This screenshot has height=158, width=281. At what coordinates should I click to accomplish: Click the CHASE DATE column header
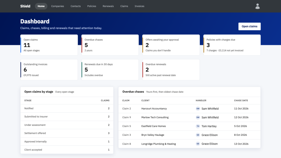pos(241,100)
